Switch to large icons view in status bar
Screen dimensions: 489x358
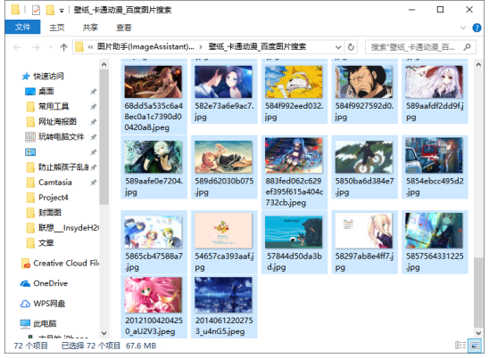coord(475,346)
